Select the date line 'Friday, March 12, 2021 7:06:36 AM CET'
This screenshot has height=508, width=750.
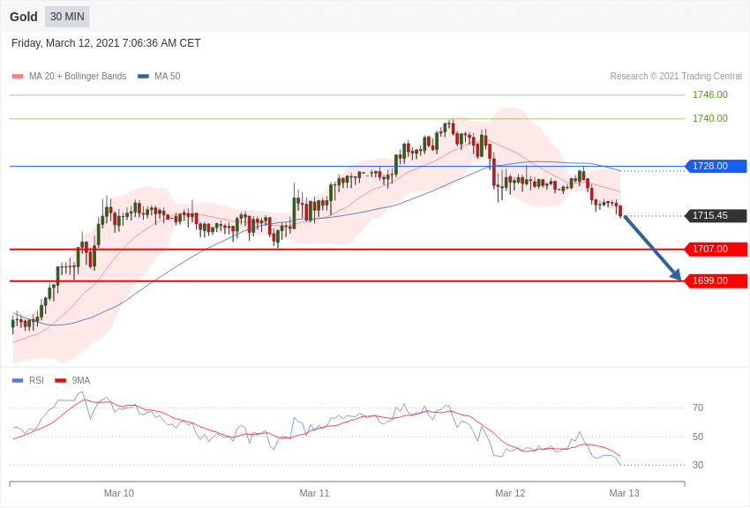point(106,43)
